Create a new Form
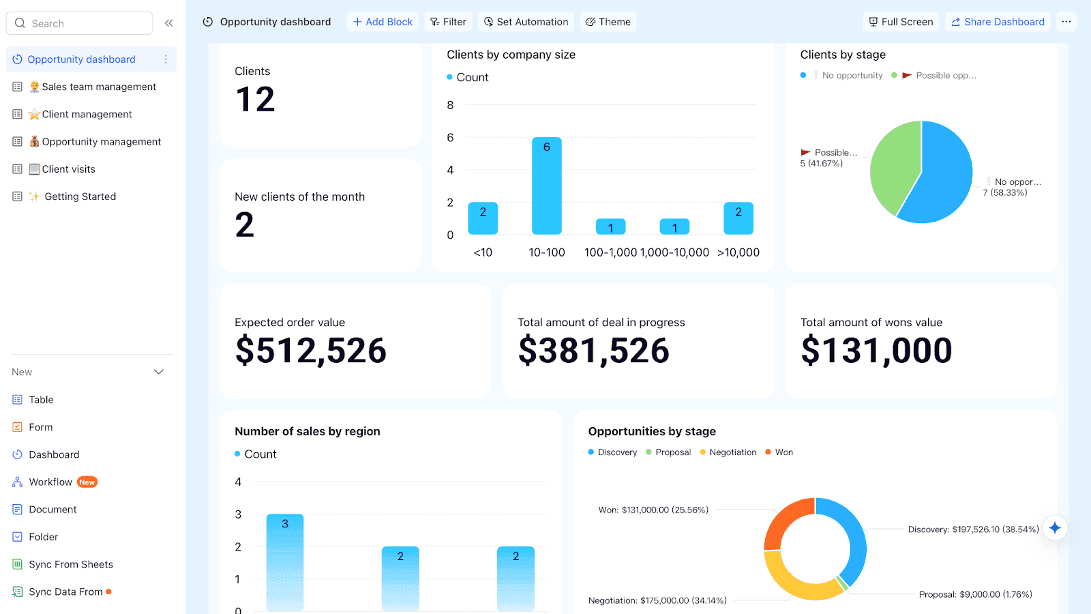The width and height of the screenshot is (1091, 614). [41, 427]
